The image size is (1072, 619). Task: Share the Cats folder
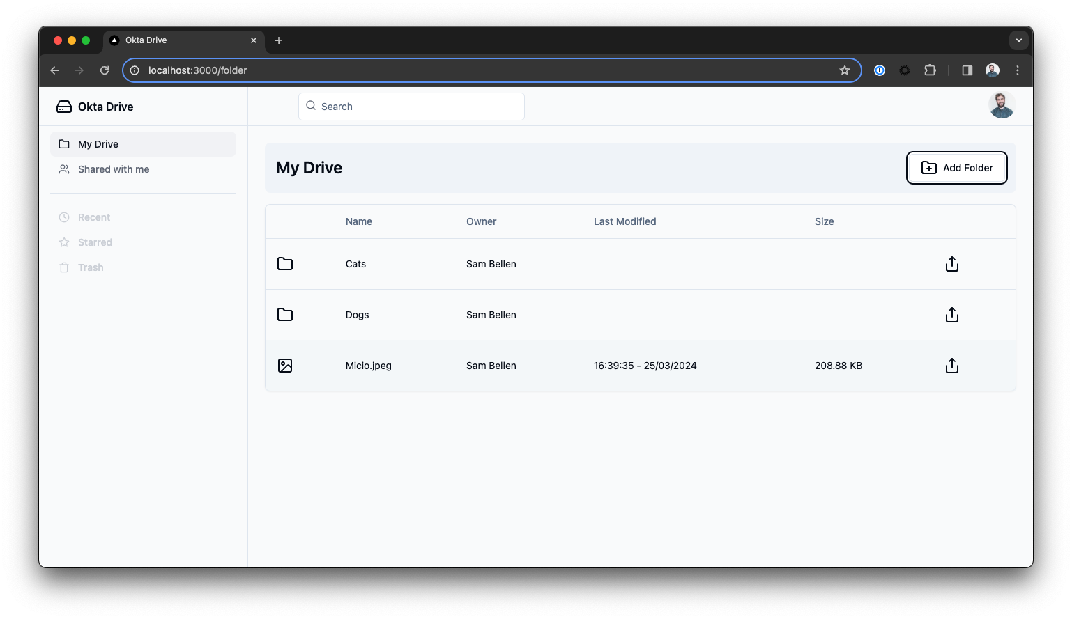click(x=952, y=264)
